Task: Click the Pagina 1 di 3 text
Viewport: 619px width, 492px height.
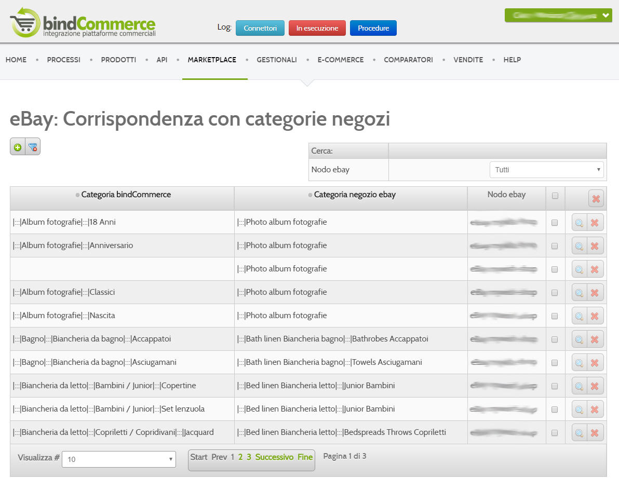Action: [345, 456]
